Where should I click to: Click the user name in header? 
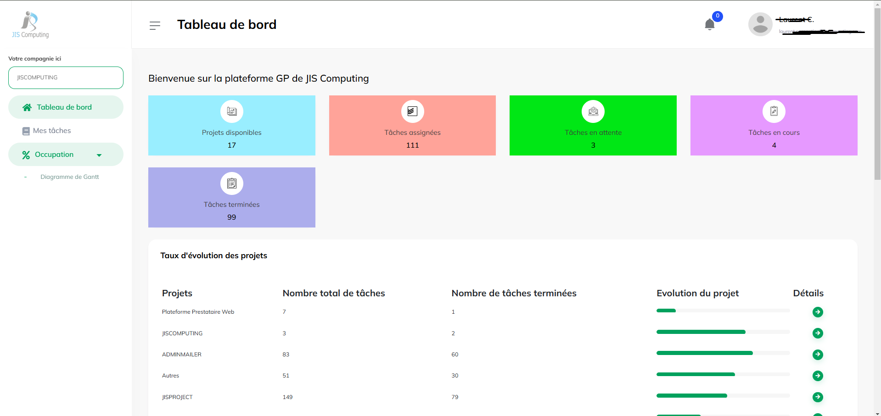coord(796,20)
